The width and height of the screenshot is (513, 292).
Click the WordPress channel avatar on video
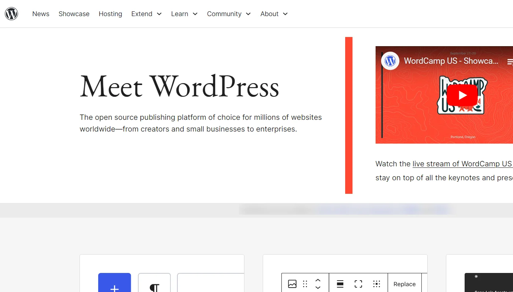pyautogui.click(x=390, y=61)
